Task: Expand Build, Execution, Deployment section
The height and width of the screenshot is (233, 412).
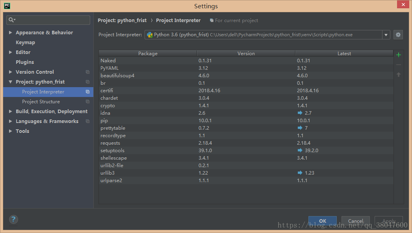Action: pyautogui.click(x=11, y=111)
